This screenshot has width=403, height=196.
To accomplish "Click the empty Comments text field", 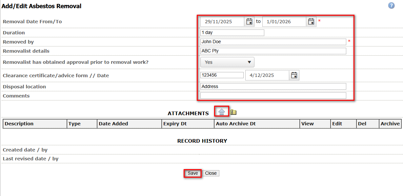I will tap(273, 96).
